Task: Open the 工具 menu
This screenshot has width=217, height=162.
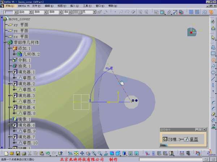Action: 87,6
